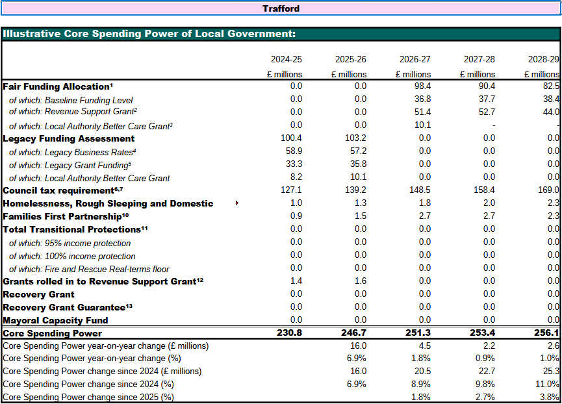Select the Council tax requirement label

(63, 190)
